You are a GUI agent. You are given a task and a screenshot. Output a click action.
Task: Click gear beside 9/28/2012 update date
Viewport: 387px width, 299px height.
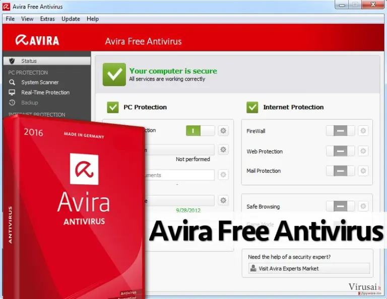click(223, 200)
